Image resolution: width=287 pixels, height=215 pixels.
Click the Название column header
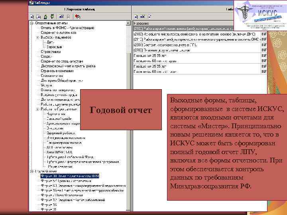coord(183,23)
